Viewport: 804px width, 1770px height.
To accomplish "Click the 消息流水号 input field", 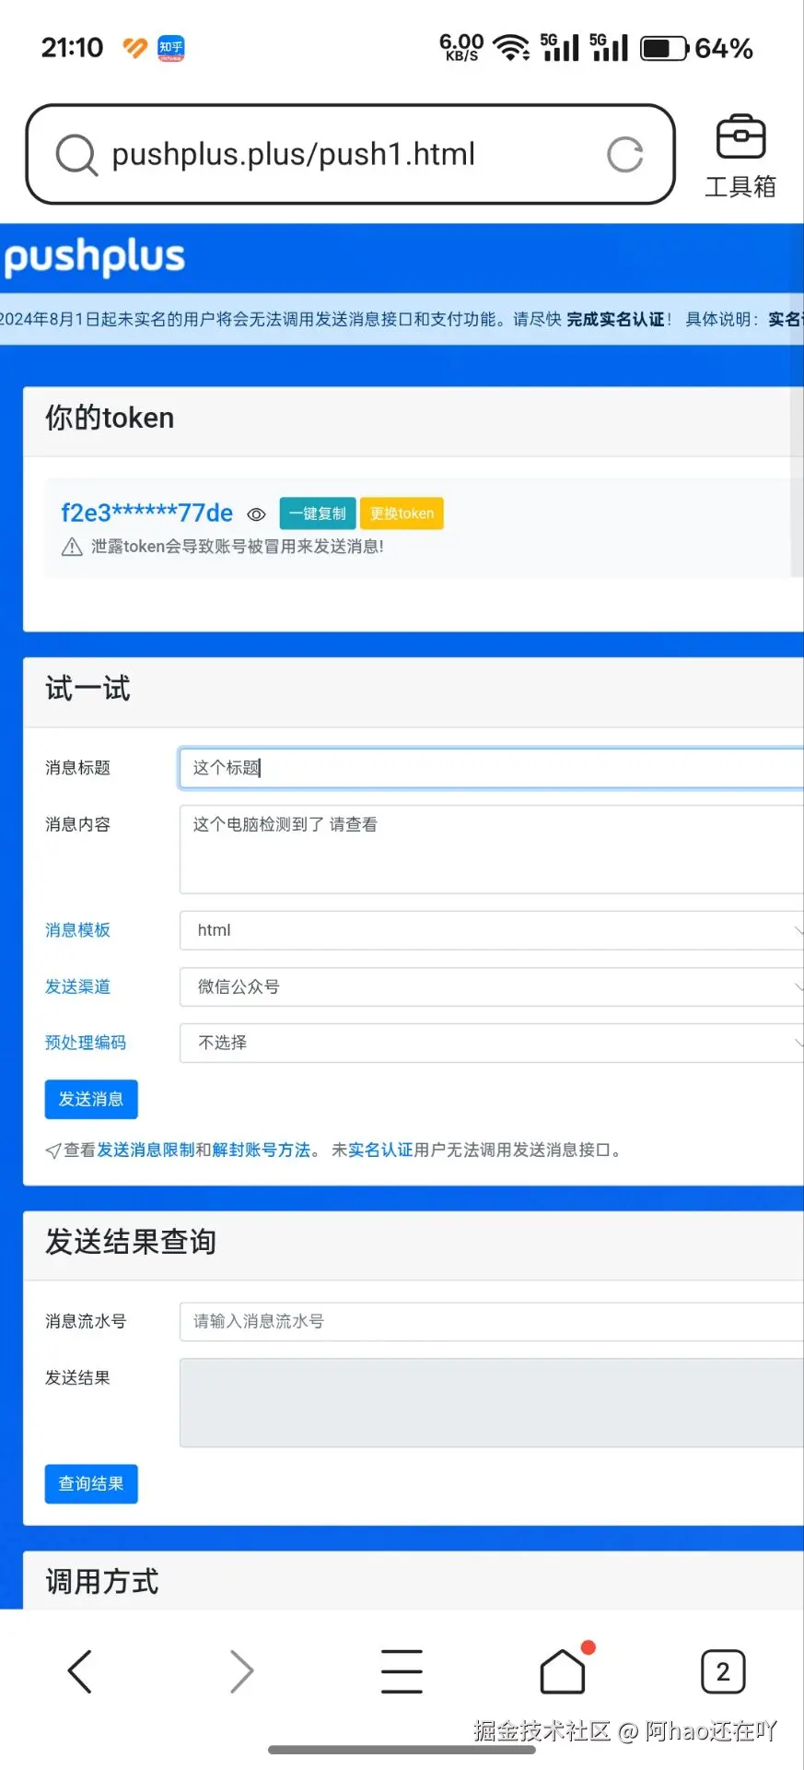I will 491,1321.
